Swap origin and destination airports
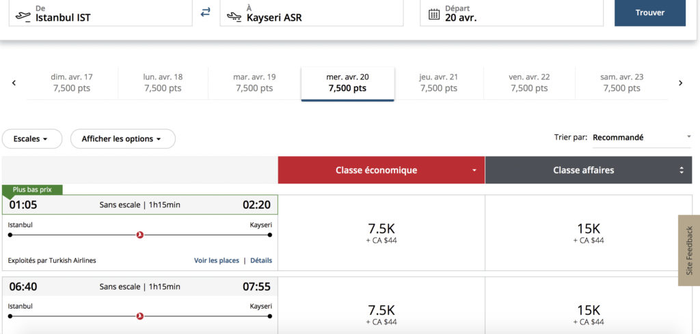 pyautogui.click(x=205, y=12)
